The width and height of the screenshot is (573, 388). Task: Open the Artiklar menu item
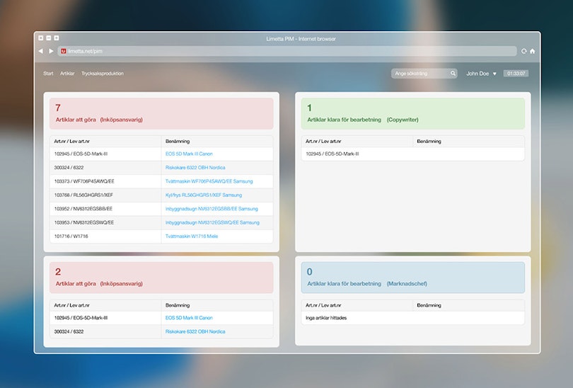point(67,74)
